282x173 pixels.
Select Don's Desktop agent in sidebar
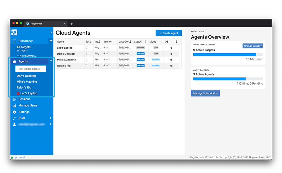pyautogui.click(x=26, y=76)
